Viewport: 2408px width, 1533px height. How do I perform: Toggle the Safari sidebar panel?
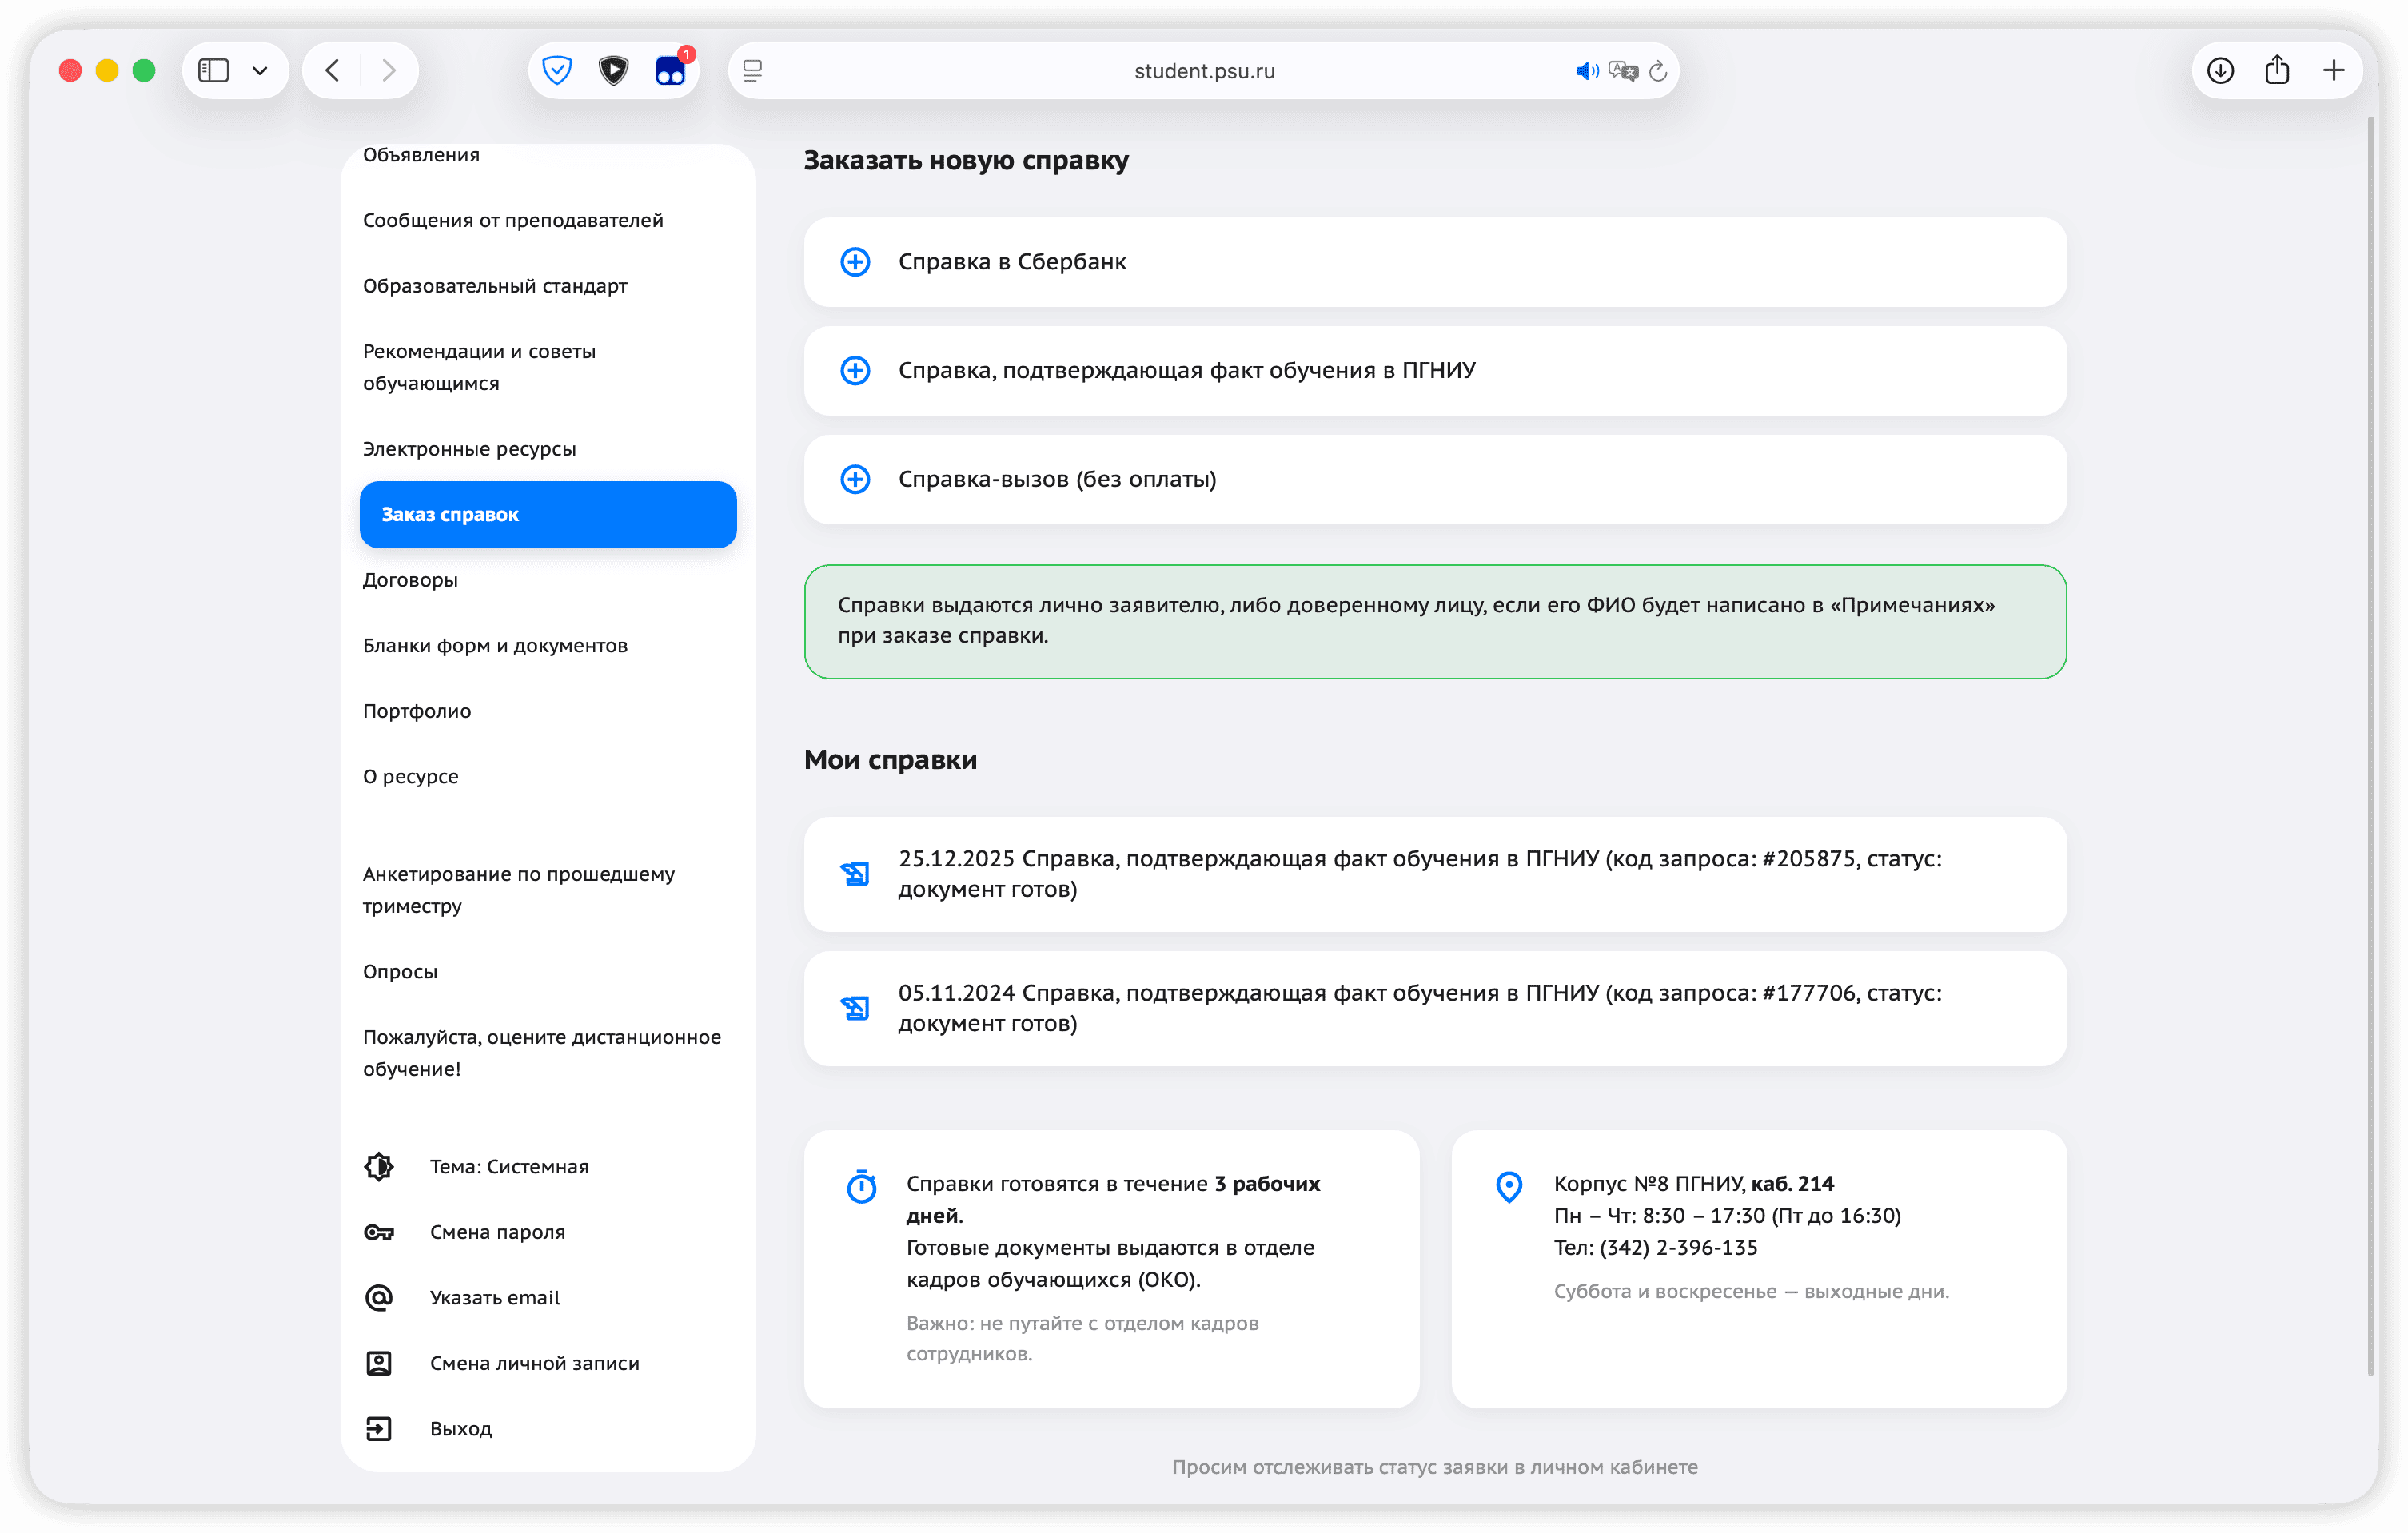click(x=214, y=70)
